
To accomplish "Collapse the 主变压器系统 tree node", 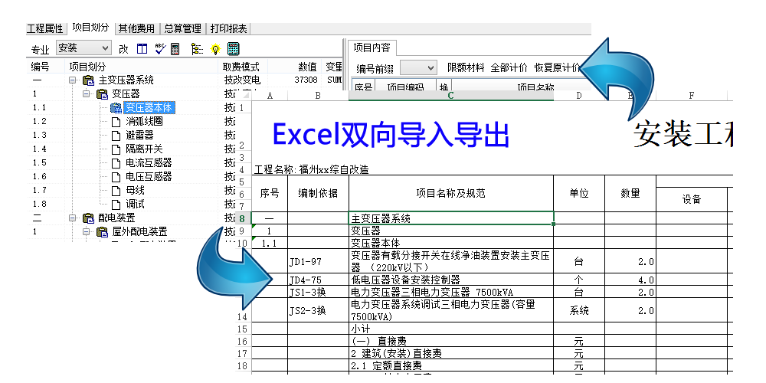I will tap(73, 80).
